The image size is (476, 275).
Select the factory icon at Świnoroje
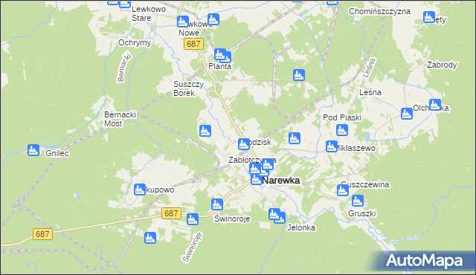tap(217, 204)
